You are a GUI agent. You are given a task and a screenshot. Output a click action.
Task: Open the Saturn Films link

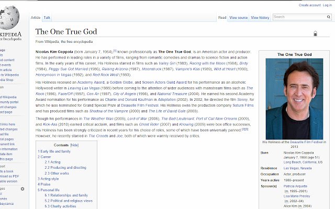click(243, 106)
